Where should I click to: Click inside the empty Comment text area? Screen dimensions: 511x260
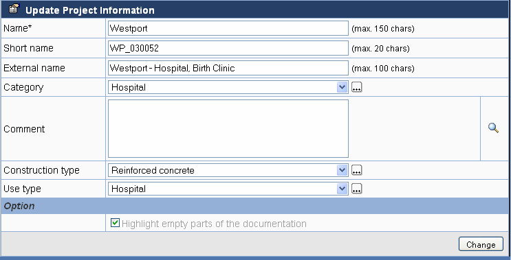[228, 129]
